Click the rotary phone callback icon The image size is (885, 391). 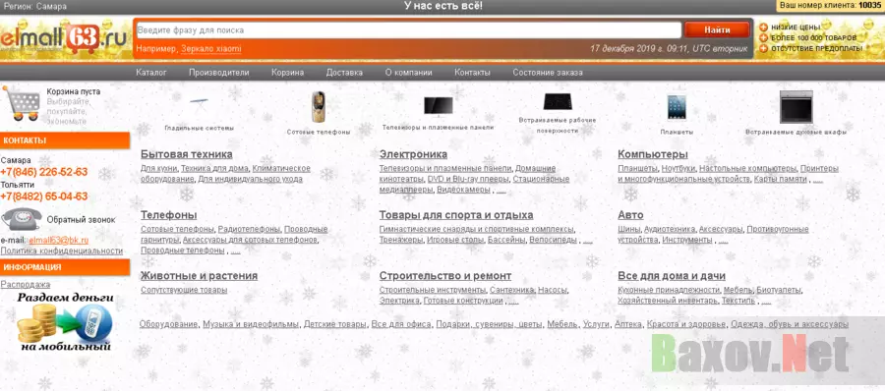(x=22, y=219)
